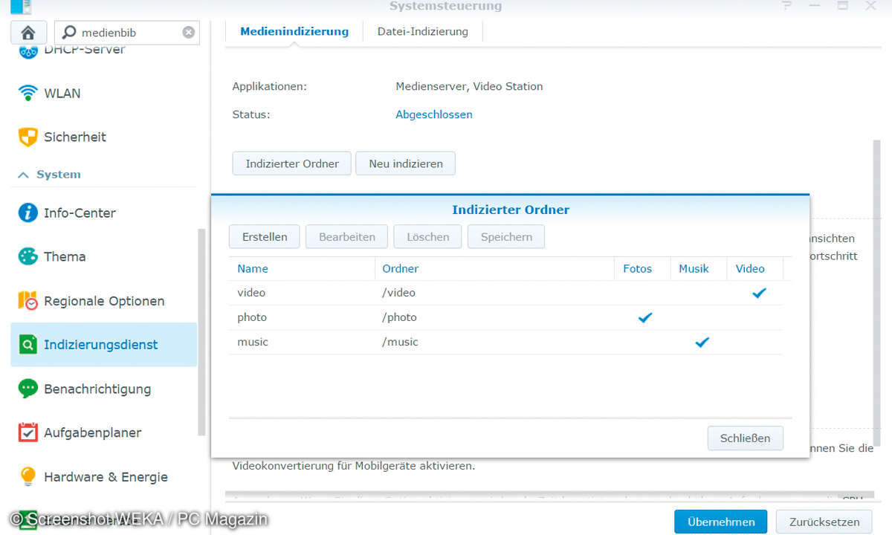Click the DHCP-Server icon
Screen dimensions: 892x535
point(28,51)
